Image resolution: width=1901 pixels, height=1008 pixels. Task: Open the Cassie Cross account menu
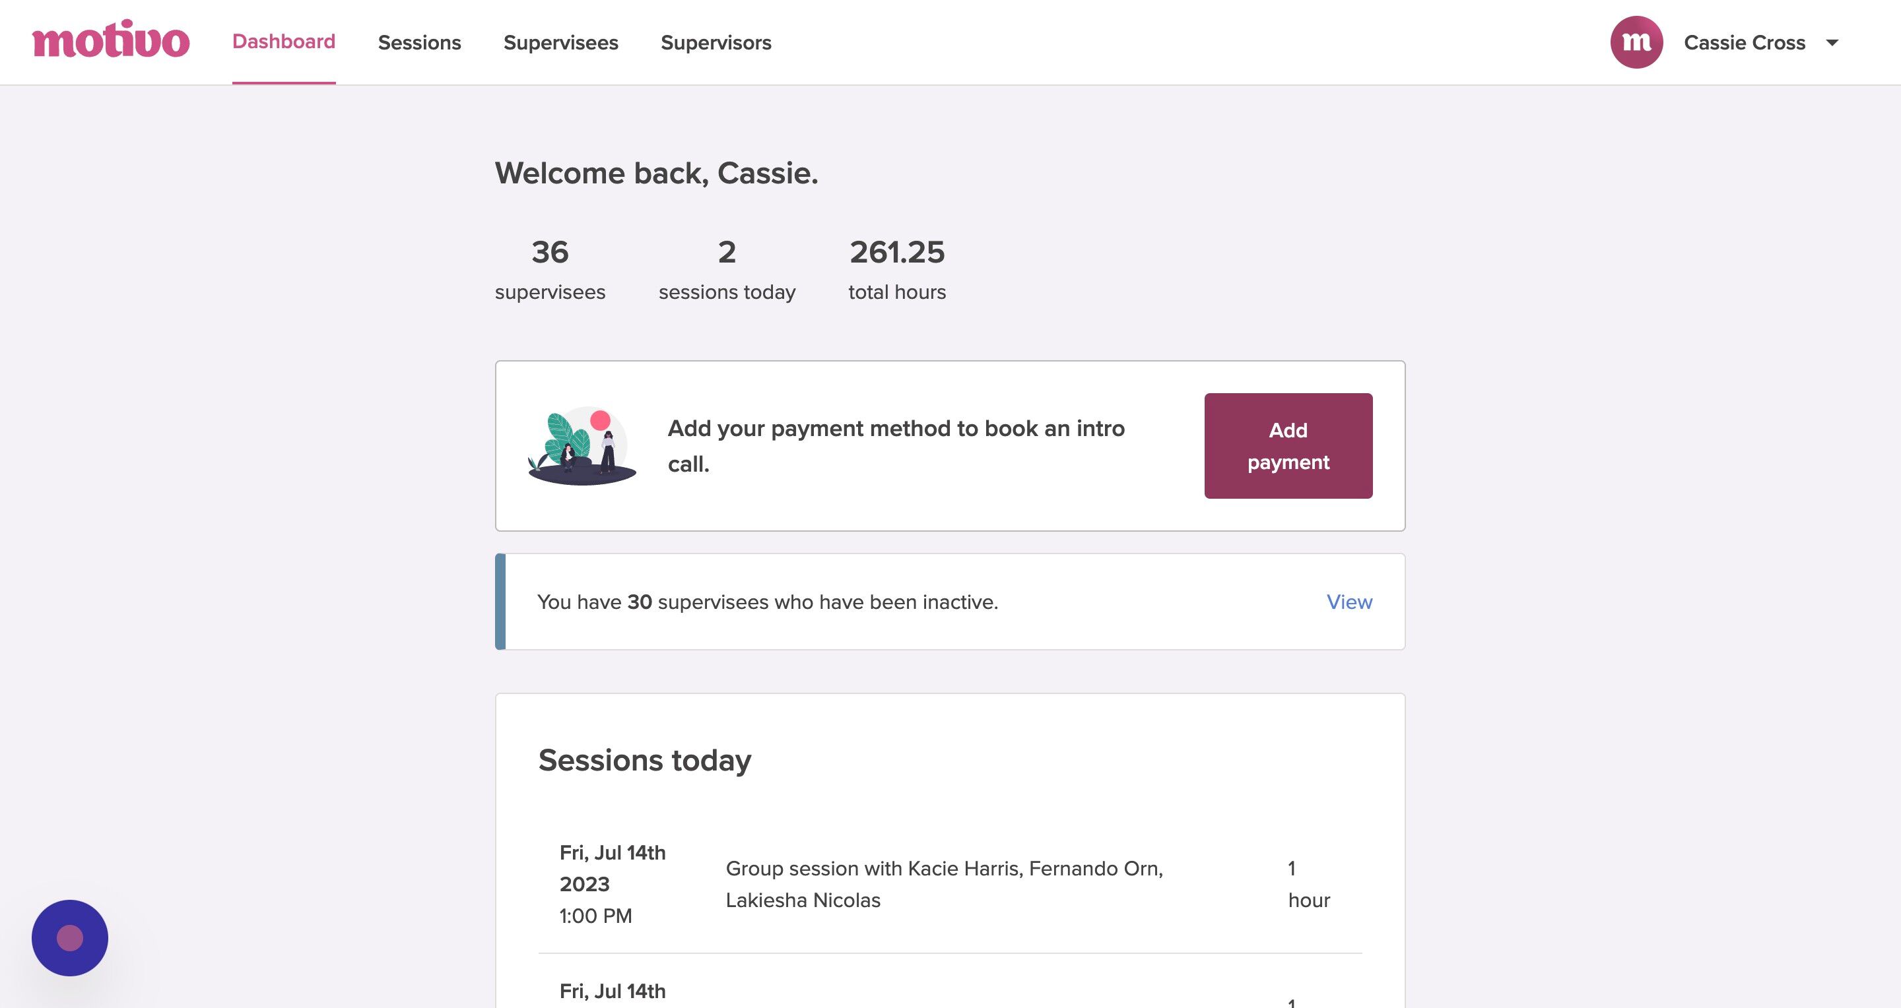click(1745, 43)
